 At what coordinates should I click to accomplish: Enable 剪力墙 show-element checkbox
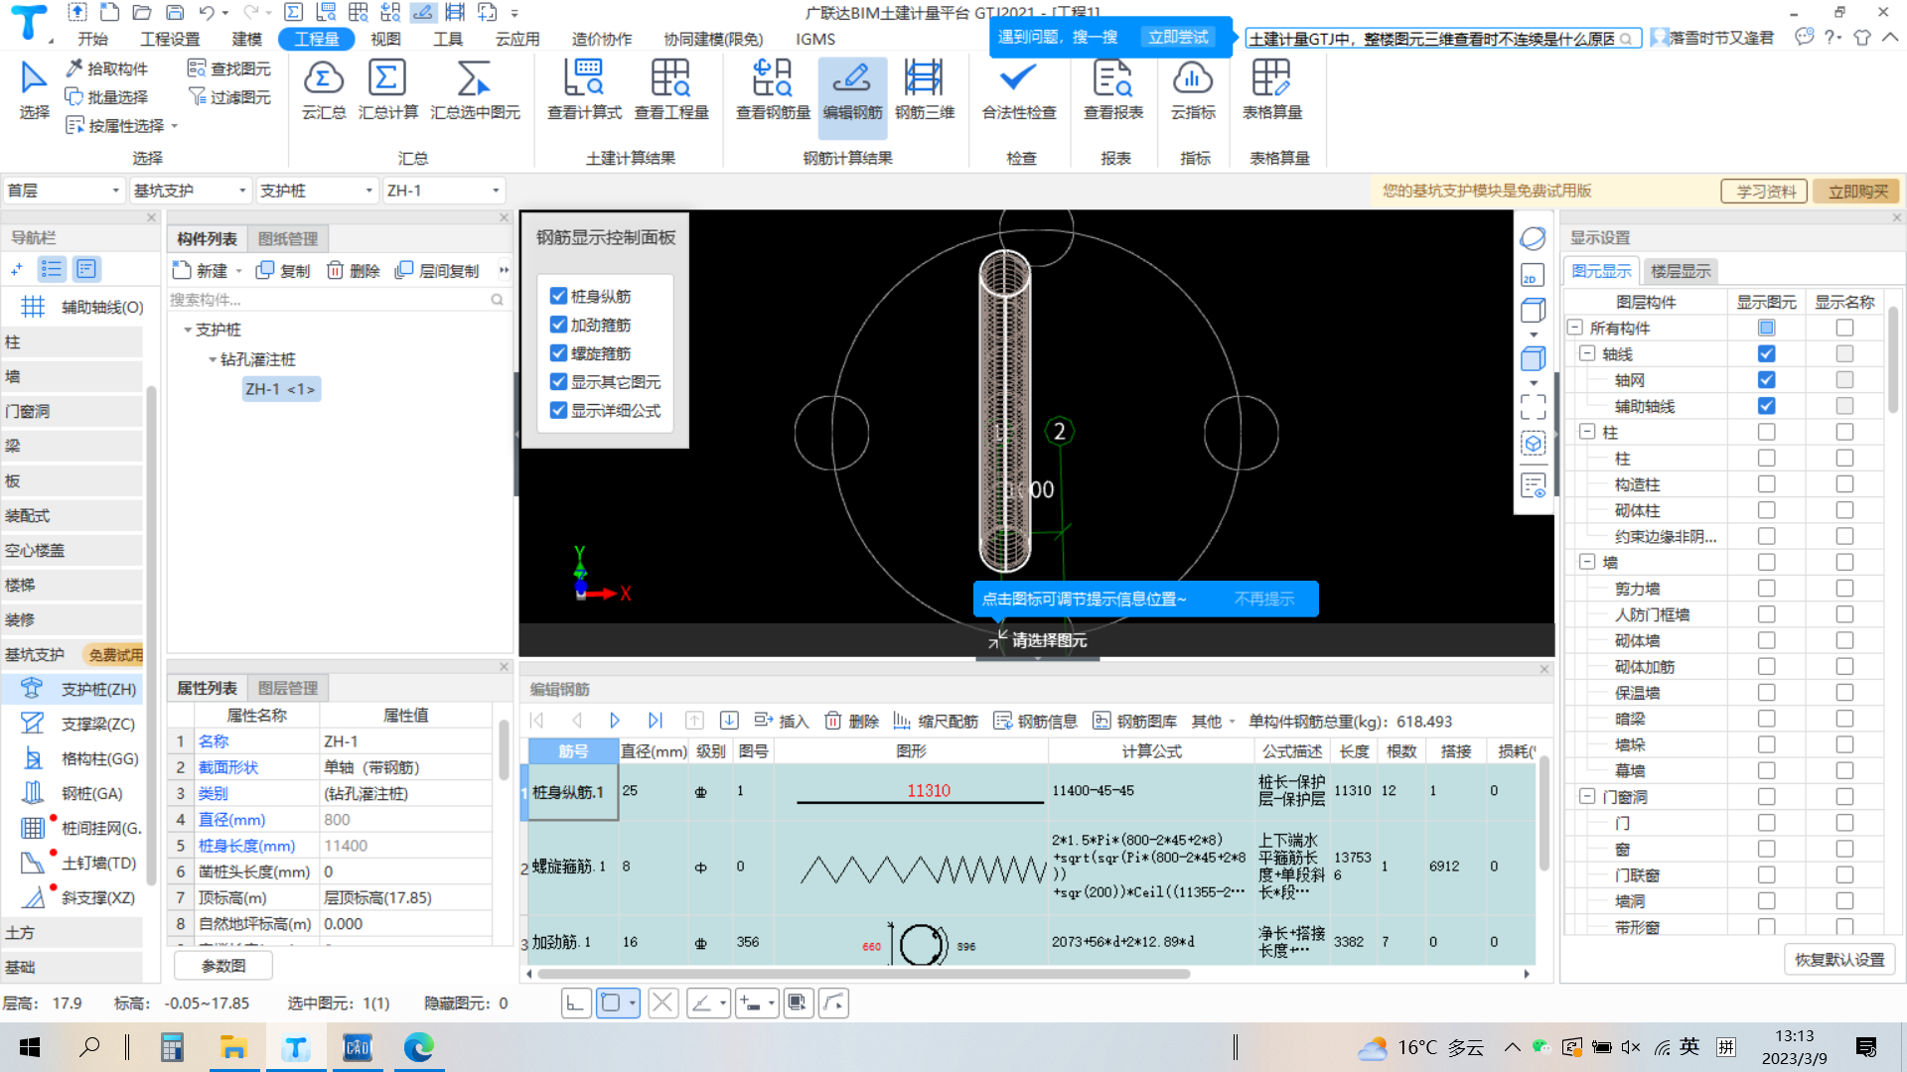click(1766, 589)
